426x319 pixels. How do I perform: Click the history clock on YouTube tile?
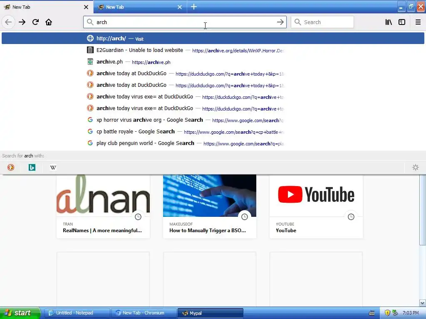(x=351, y=216)
